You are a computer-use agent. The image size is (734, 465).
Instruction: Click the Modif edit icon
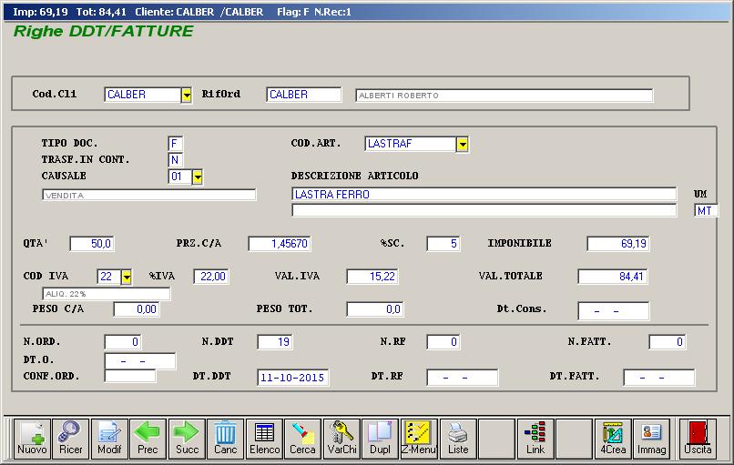(x=109, y=439)
